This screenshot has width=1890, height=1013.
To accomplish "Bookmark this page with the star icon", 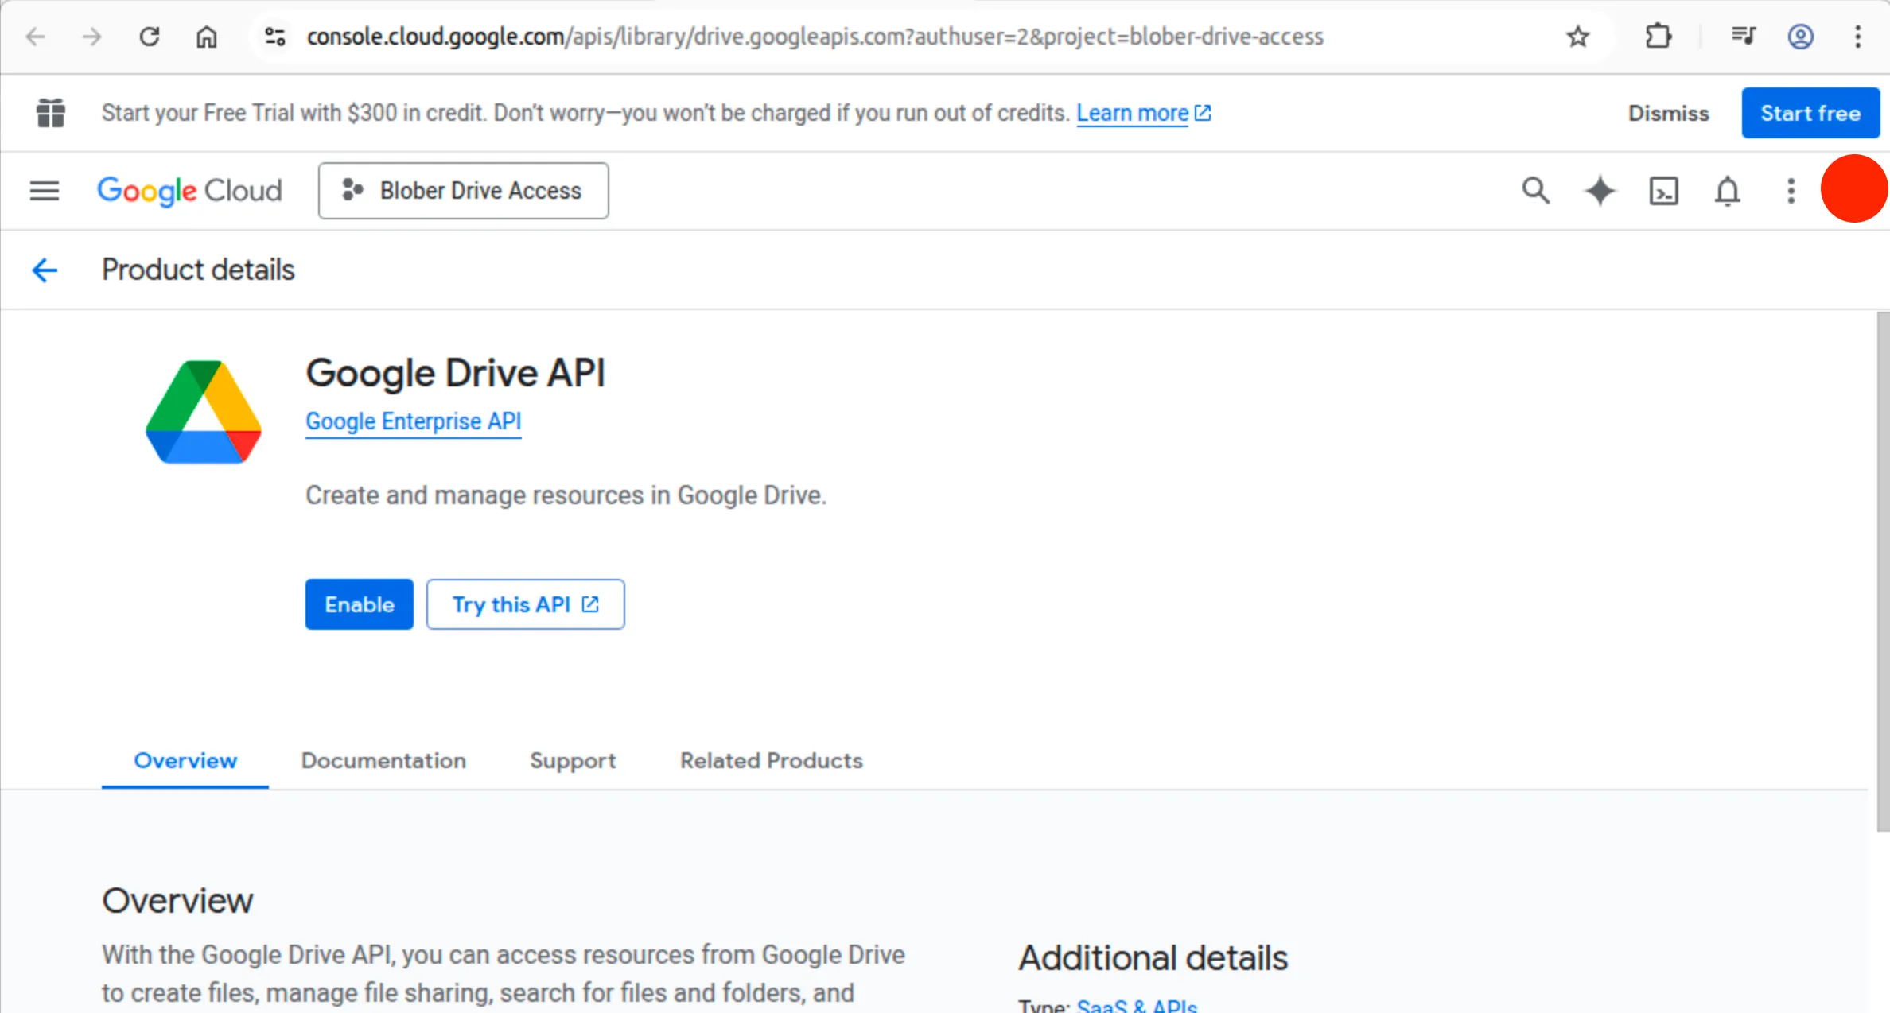I will pos(1577,36).
